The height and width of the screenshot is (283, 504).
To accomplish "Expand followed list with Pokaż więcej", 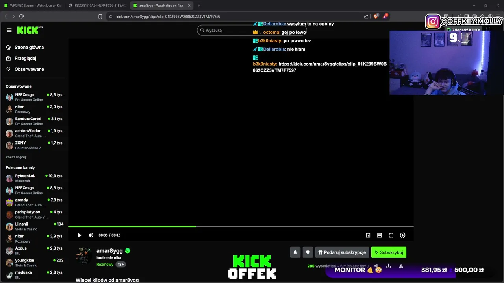I will [16, 157].
